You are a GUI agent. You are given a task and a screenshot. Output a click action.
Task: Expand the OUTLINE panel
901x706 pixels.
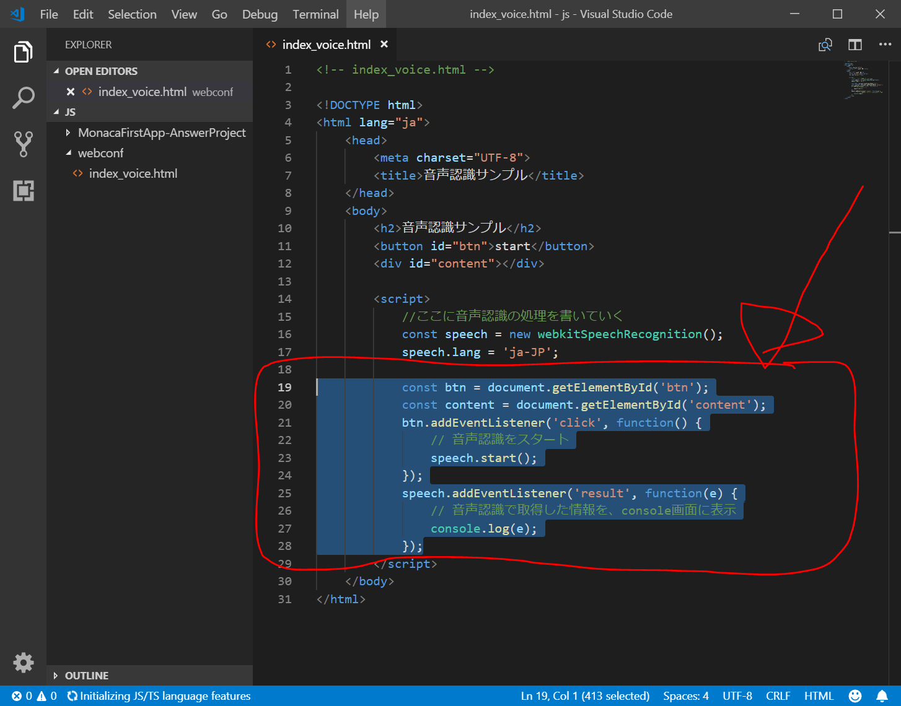pos(86,676)
